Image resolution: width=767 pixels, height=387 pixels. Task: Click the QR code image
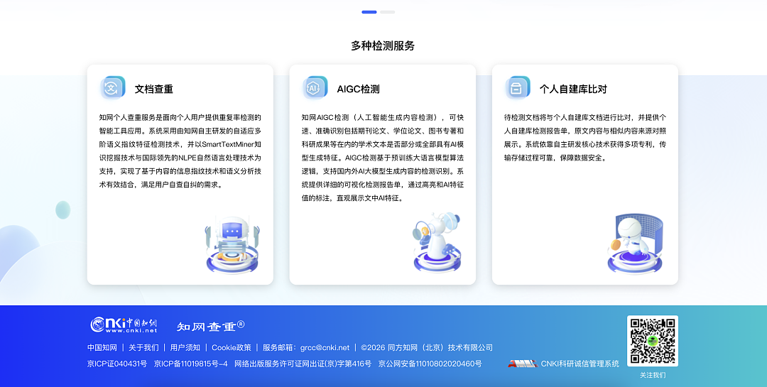click(653, 341)
